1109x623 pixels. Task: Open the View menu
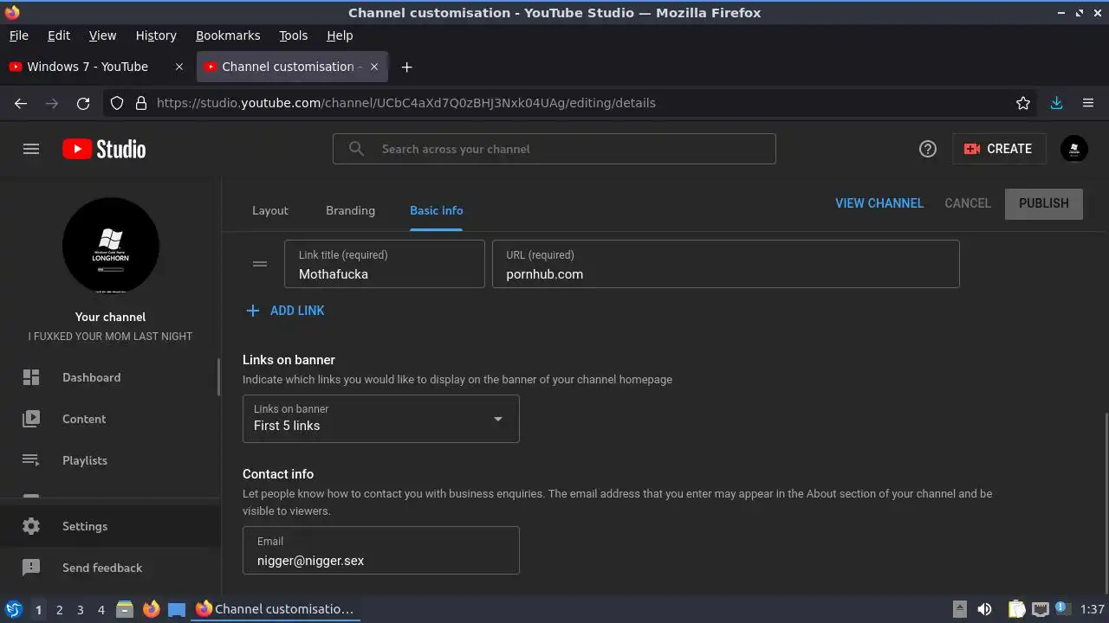[102, 35]
